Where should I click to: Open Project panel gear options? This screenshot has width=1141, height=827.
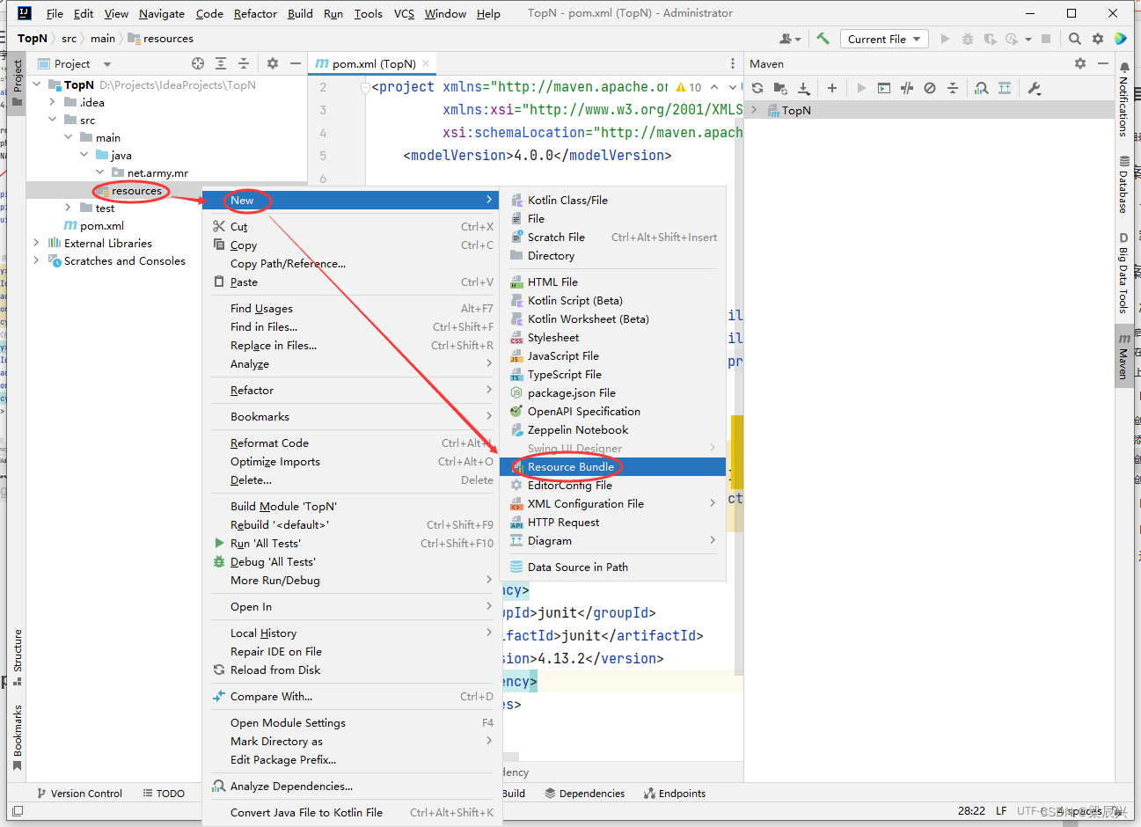click(x=273, y=63)
